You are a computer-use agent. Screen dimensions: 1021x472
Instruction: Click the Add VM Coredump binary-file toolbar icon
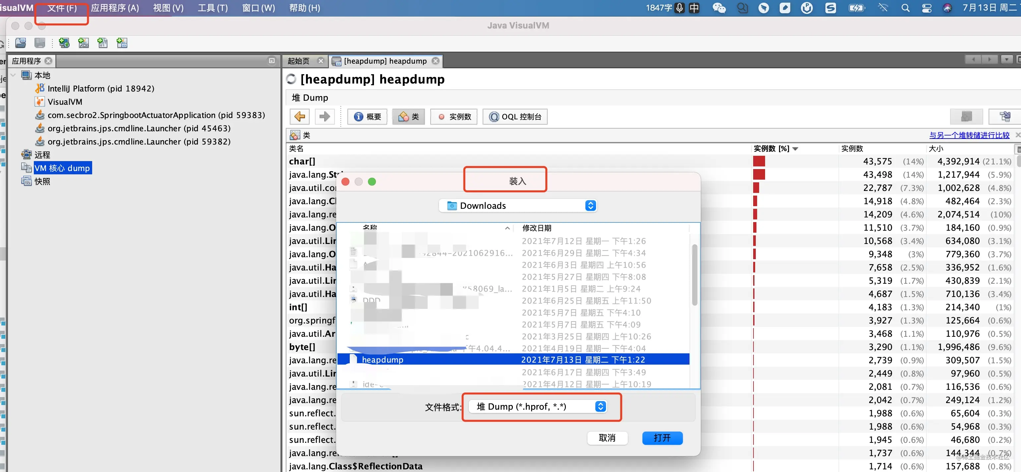coord(102,43)
